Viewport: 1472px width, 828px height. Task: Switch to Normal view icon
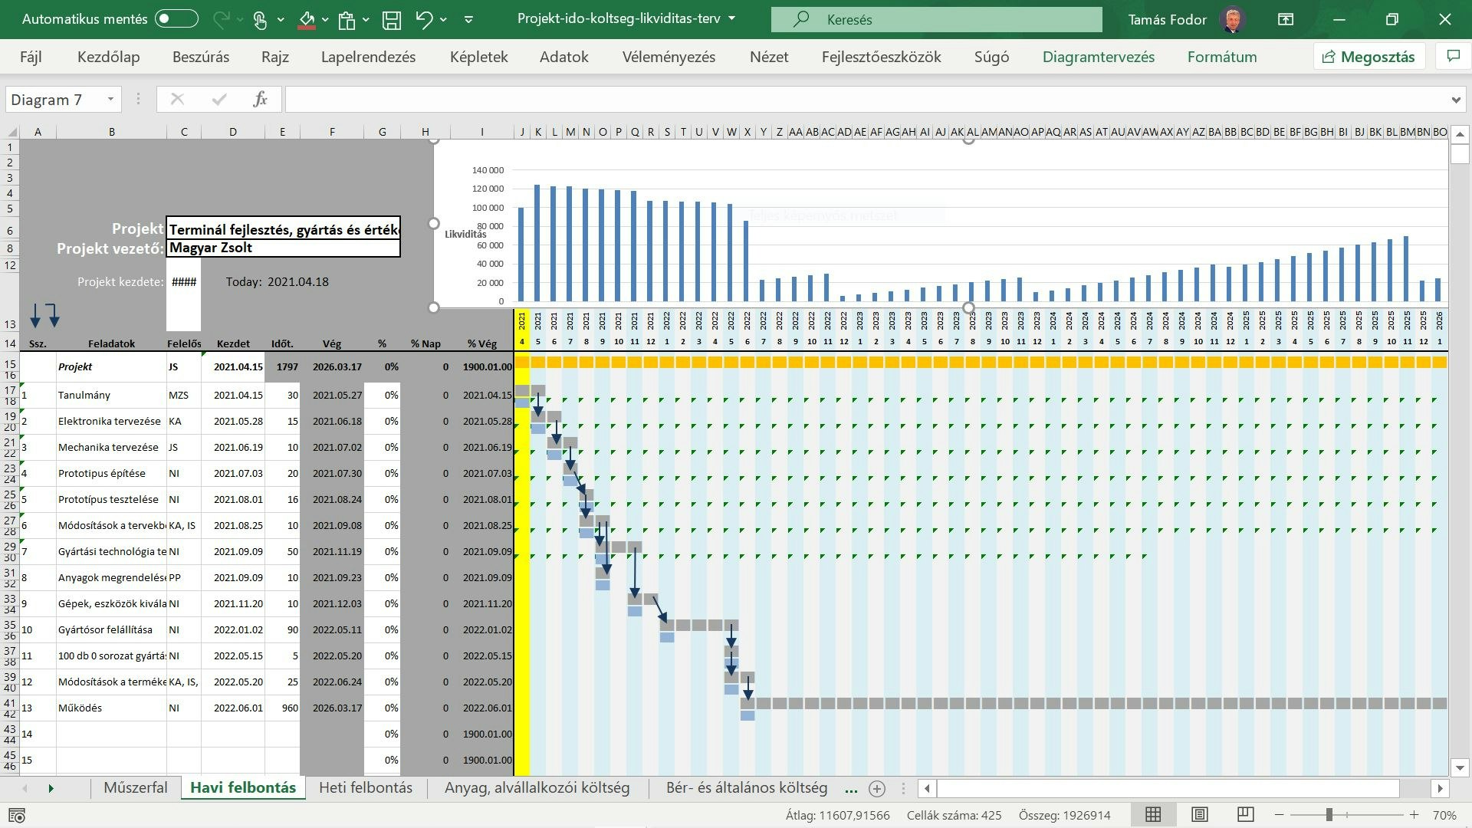click(x=1153, y=815)
